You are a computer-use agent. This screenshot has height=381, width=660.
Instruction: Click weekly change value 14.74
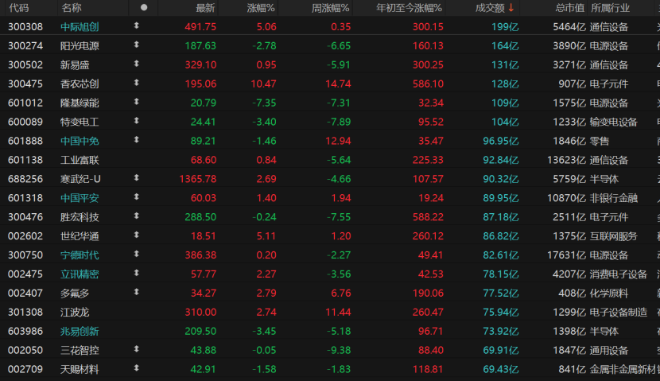pyautogui.click(x=338, y=84)
